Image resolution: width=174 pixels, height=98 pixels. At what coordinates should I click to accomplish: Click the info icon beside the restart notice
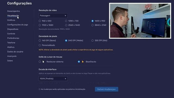coord(39,89)
